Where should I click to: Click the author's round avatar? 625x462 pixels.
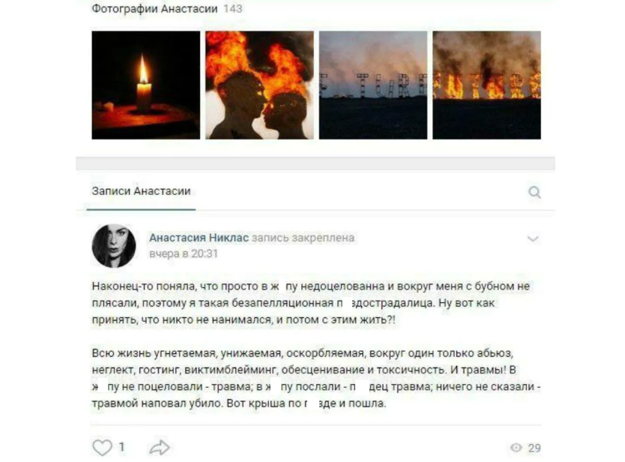114,245
